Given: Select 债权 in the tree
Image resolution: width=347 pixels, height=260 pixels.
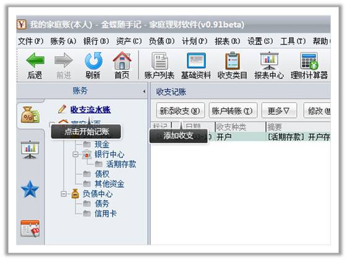Looking at the screenshot, I should [x=102, y=174].
